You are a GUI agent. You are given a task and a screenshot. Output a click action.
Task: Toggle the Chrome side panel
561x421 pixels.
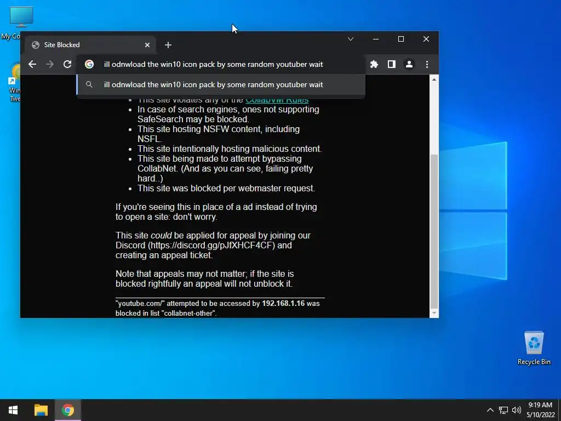(x=391, y=65)
